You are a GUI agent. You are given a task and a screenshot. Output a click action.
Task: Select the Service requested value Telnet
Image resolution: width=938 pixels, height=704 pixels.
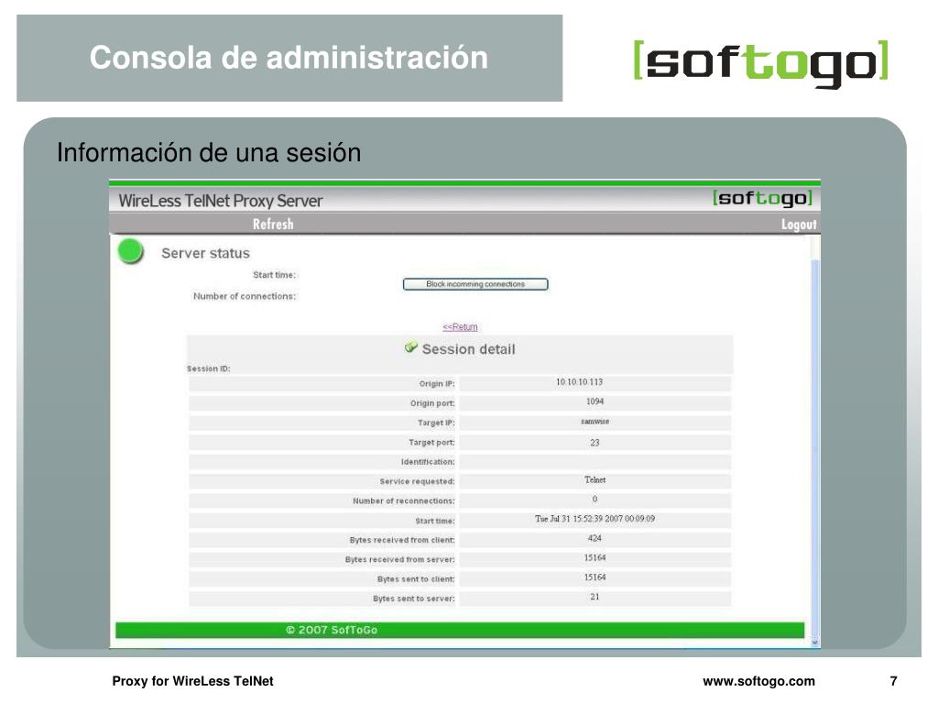tap(594, 479)
